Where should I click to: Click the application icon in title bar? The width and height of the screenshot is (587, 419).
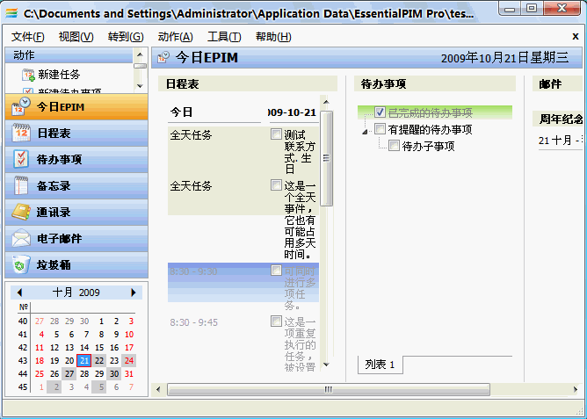tap(11, 13)
